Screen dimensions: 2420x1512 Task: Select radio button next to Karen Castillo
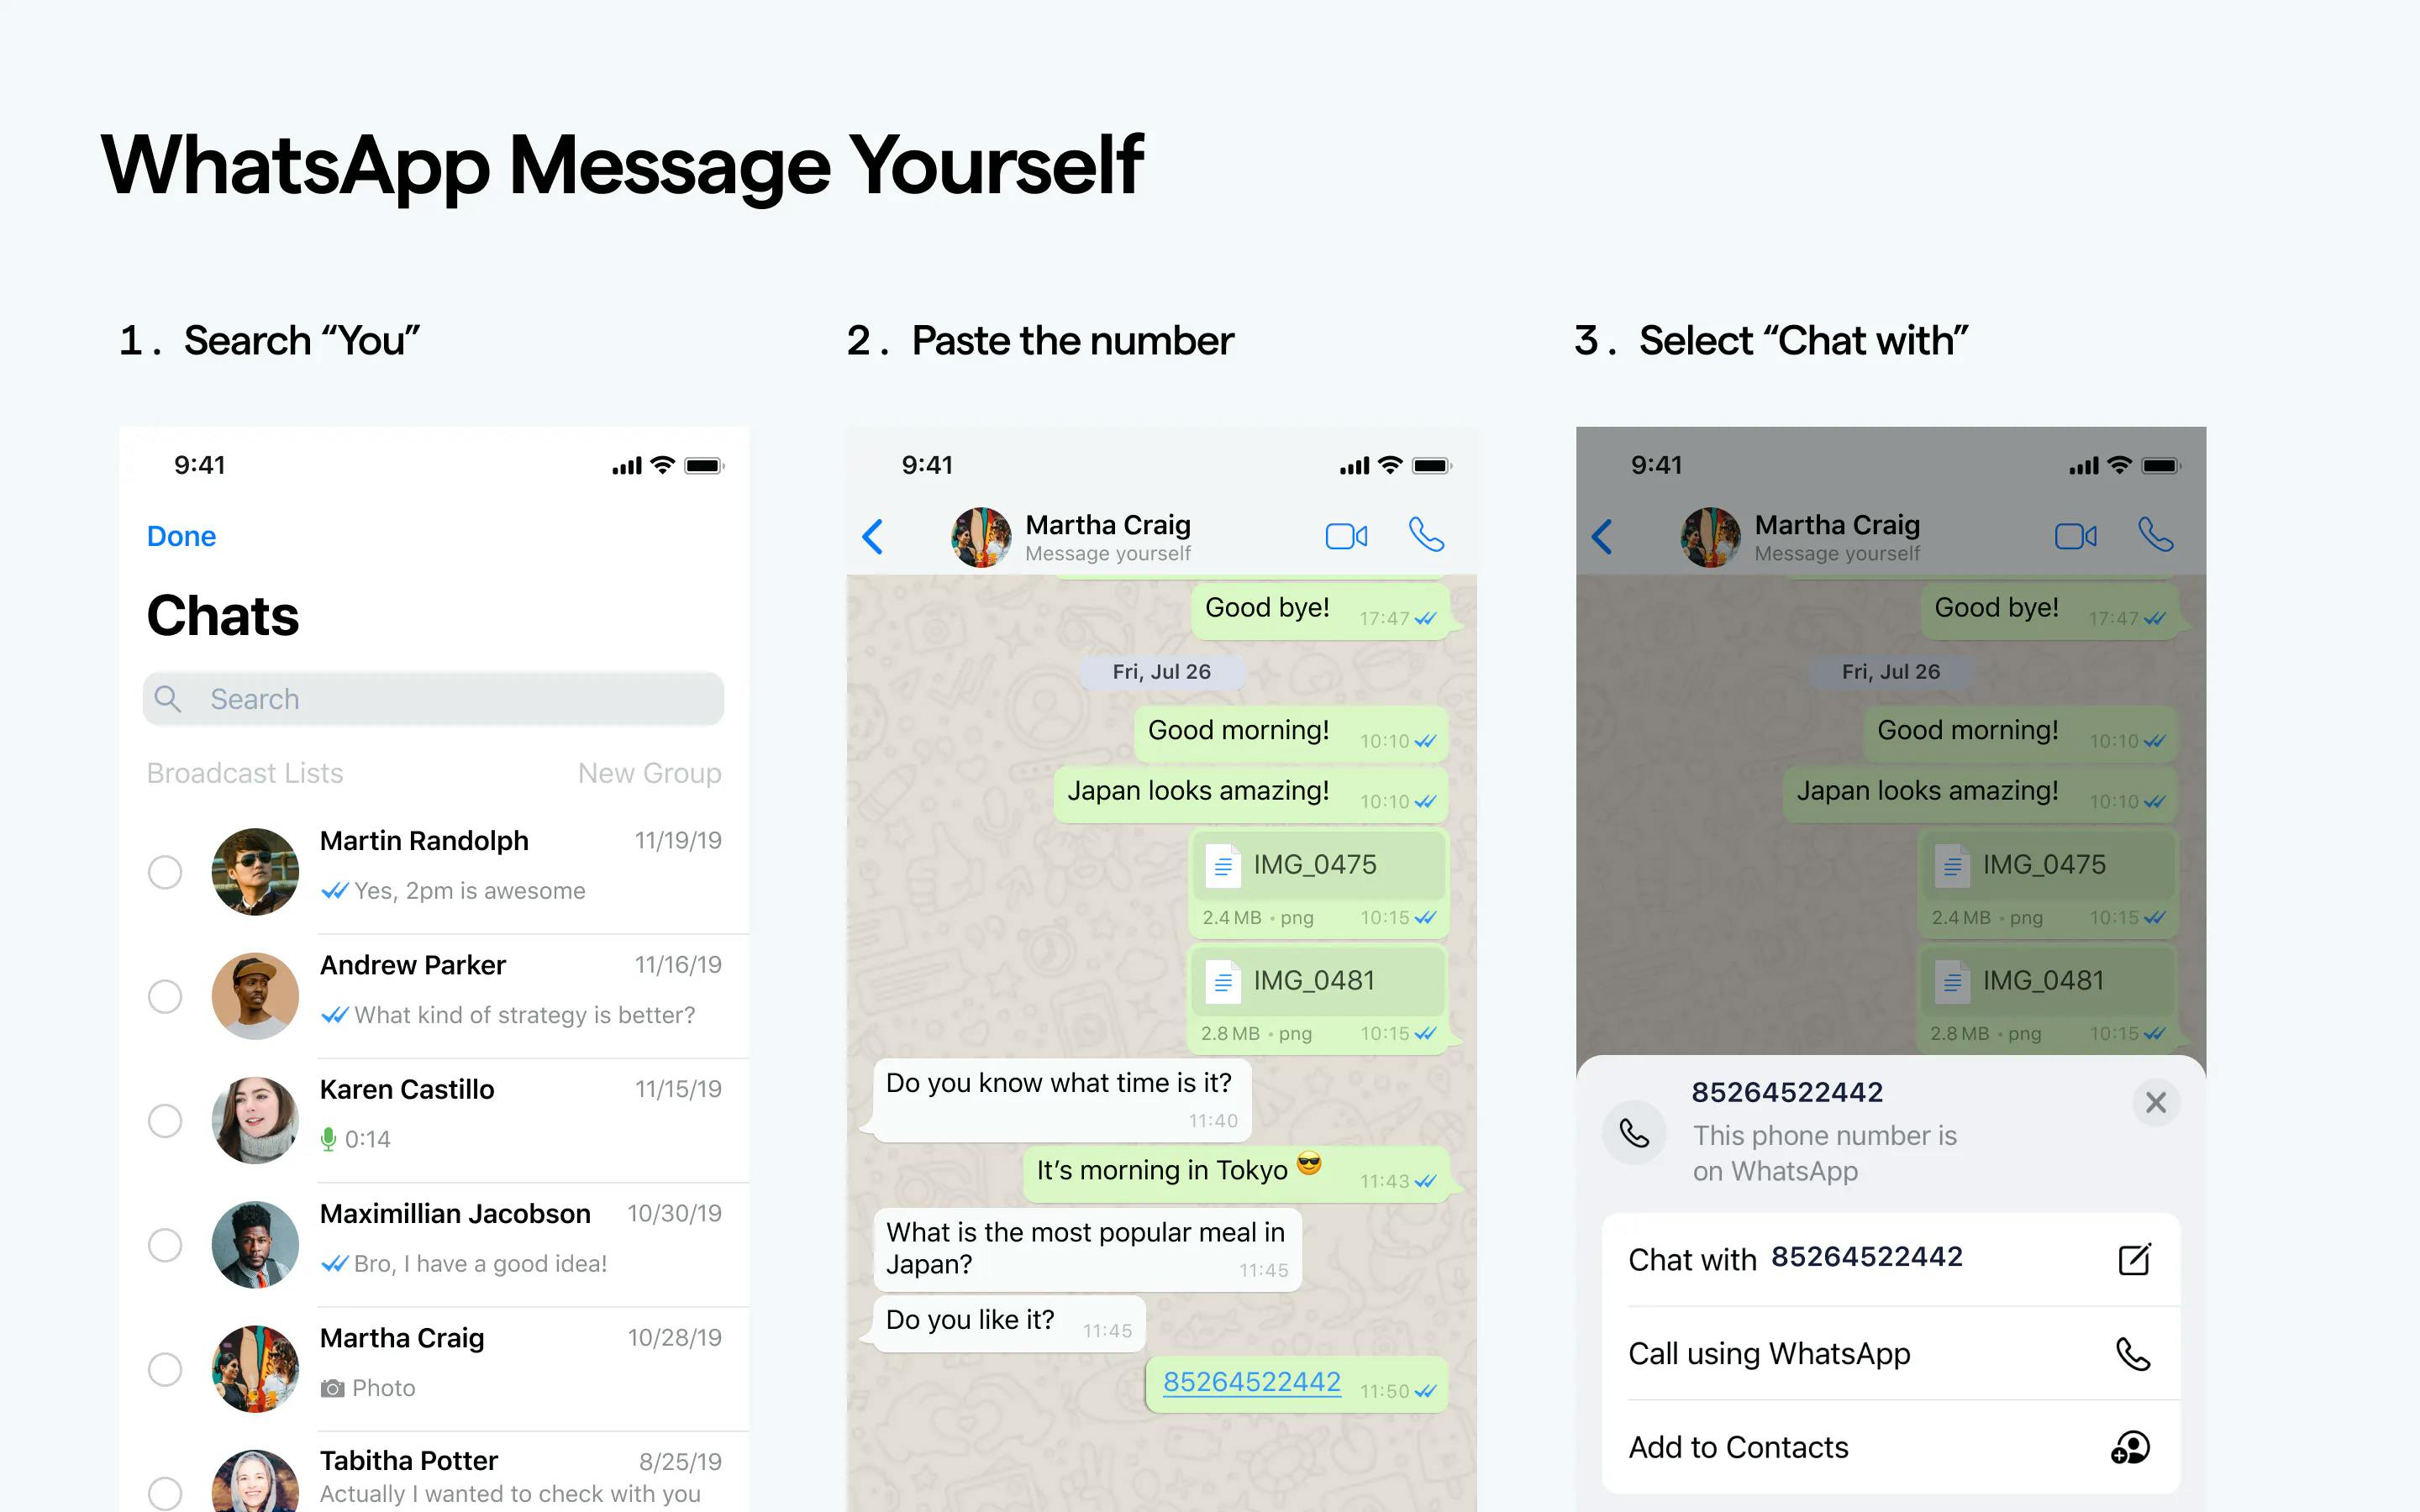coord(166,1115)
